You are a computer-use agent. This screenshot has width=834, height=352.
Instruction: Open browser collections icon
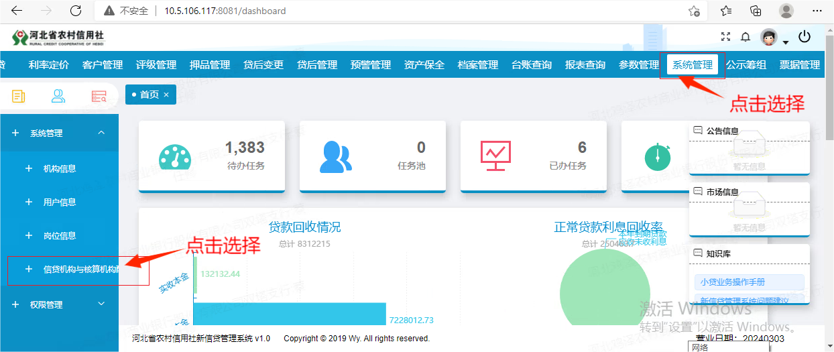point(756,11)
